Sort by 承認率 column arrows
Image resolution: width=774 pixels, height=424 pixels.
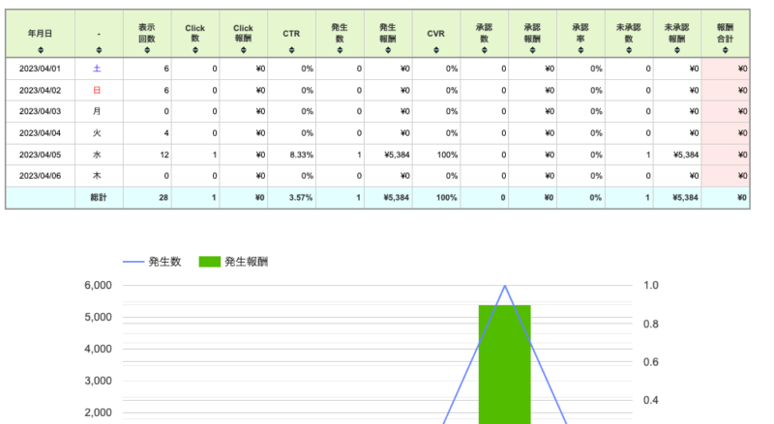580,50
